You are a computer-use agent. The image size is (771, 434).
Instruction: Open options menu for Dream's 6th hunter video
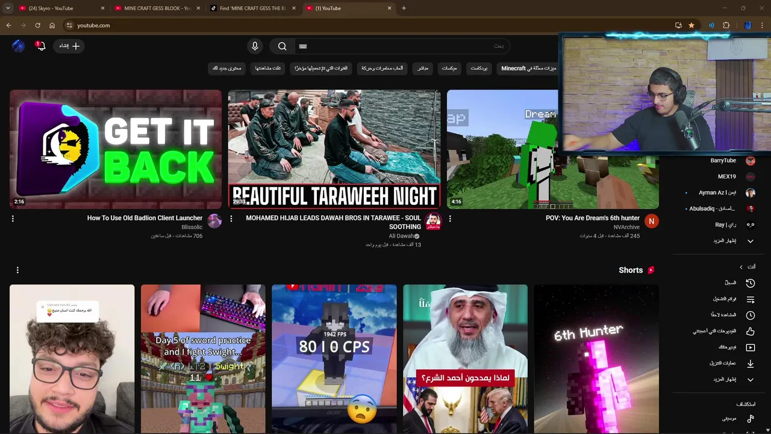tap(450, 219)
